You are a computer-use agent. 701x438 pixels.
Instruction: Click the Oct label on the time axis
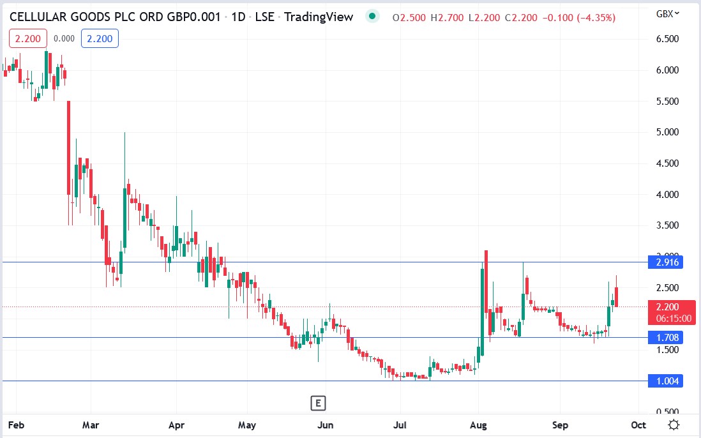coord(638,425)
